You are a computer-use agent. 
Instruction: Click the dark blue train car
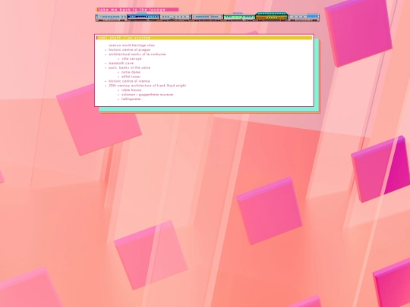pyautogui.click(x=143, y=17)
